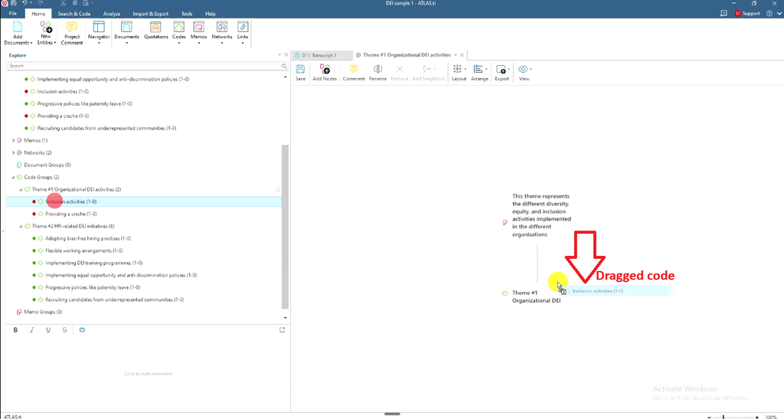Open the Links manager icon

(x=243, y=27)
